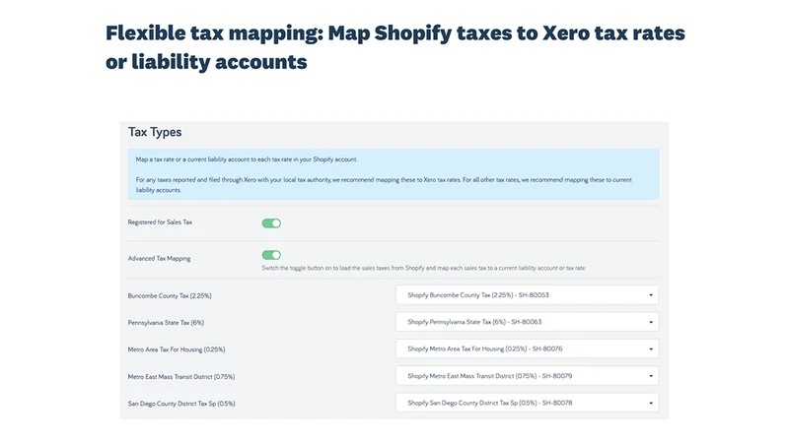This screenshot has height=443, width=789.
Task: Click the 'Advanced Tax Mapping' label
Action: click(x=159, y=258)
